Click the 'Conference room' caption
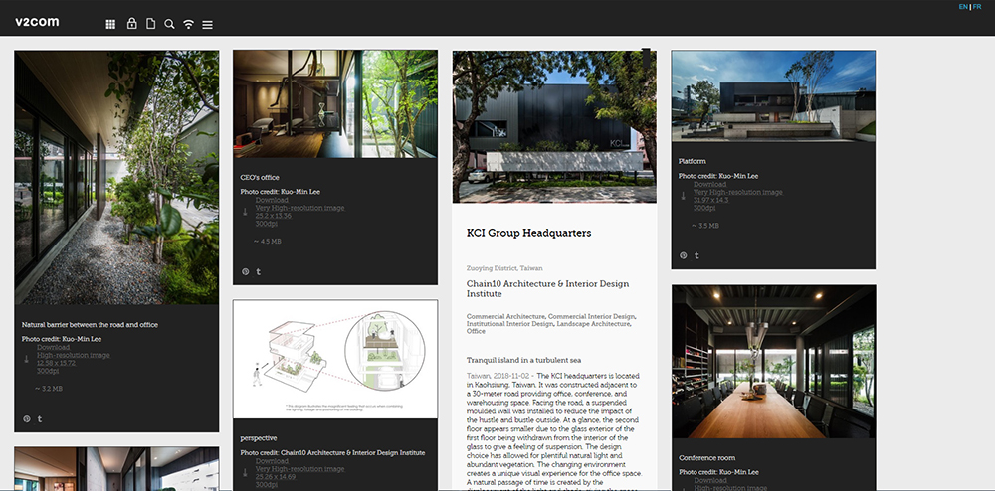The image size is (995, 491). 707,458
